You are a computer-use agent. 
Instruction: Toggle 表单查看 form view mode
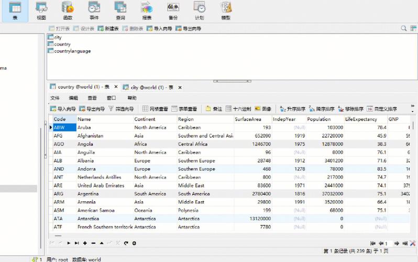(184, 109)
